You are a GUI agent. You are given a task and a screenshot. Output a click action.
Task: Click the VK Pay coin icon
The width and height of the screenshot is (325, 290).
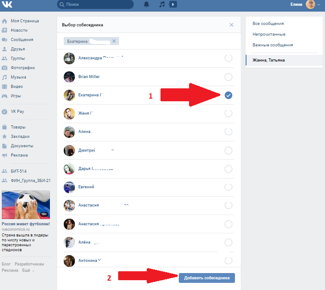pos(4,112)
